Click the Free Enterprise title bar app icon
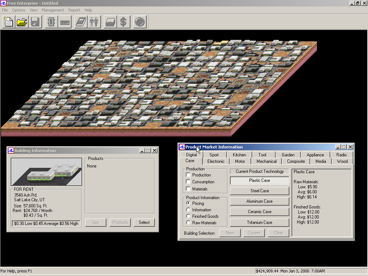The width and height of the screenshot is (368, 276). click(x=3, y=3)
